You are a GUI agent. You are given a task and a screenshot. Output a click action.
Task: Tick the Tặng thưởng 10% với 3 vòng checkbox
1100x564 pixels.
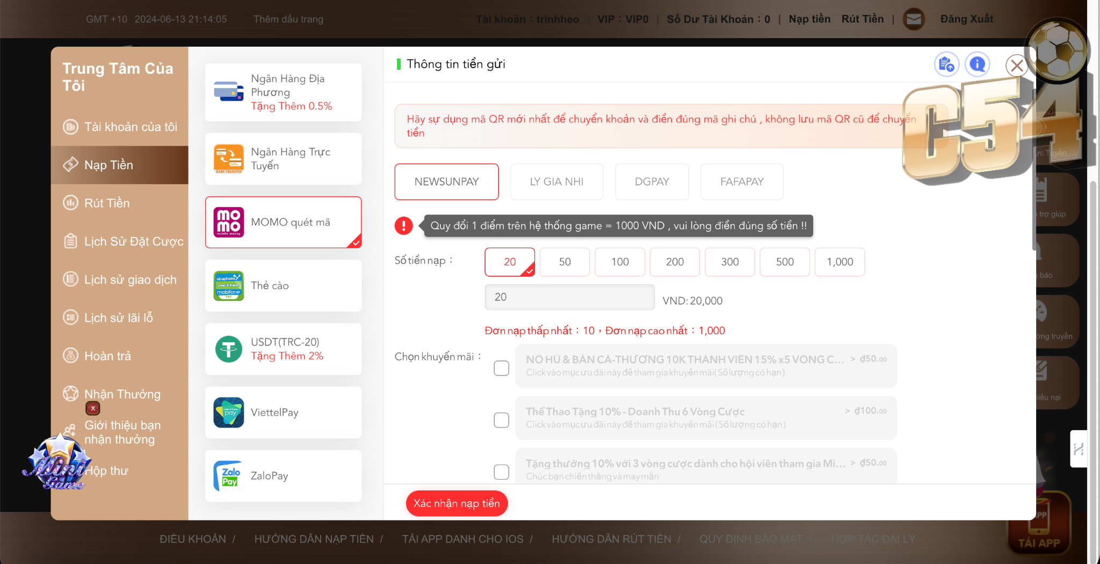501,472
